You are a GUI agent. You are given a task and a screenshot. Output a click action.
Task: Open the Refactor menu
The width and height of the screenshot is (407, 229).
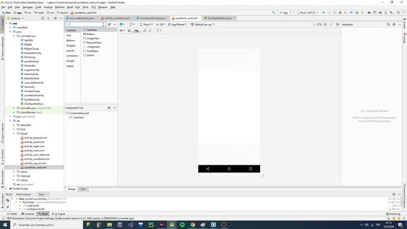tap(59, 7)
